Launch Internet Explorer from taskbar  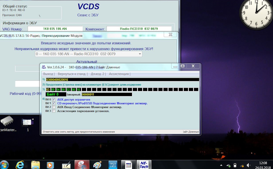pos(20,165)
